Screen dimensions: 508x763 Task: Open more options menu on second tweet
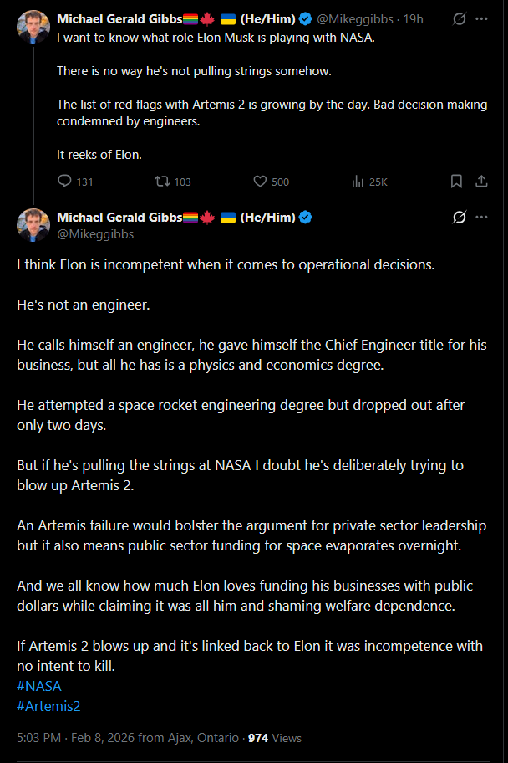(482, 218)
